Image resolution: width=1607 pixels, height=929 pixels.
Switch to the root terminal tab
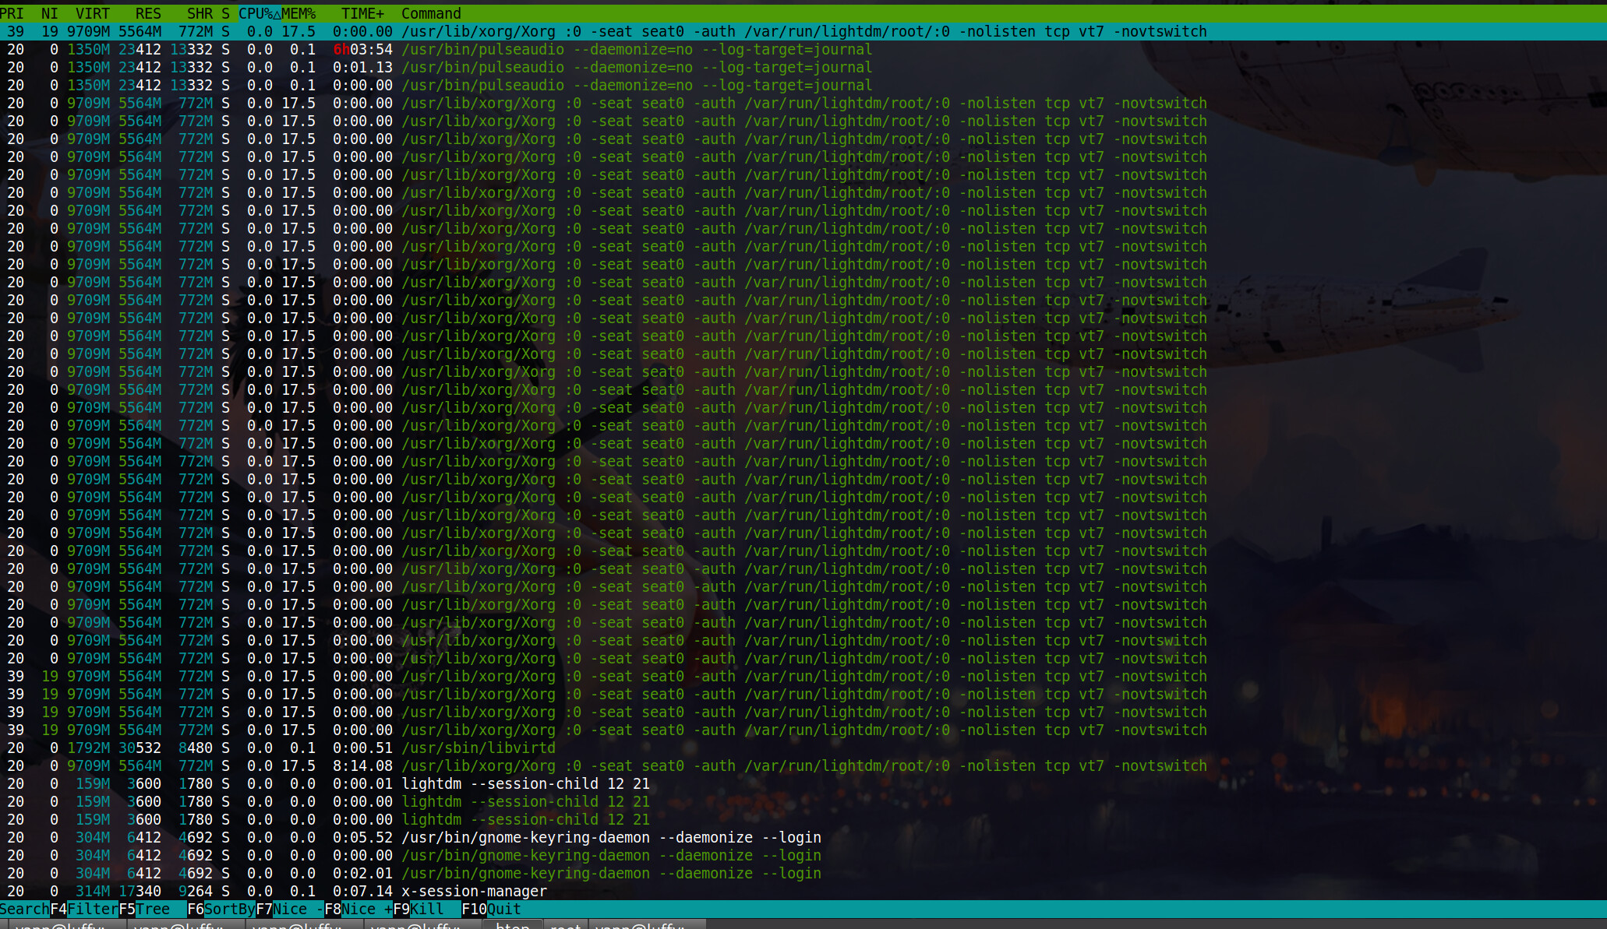pyautogui.click(x=566, y=924)
